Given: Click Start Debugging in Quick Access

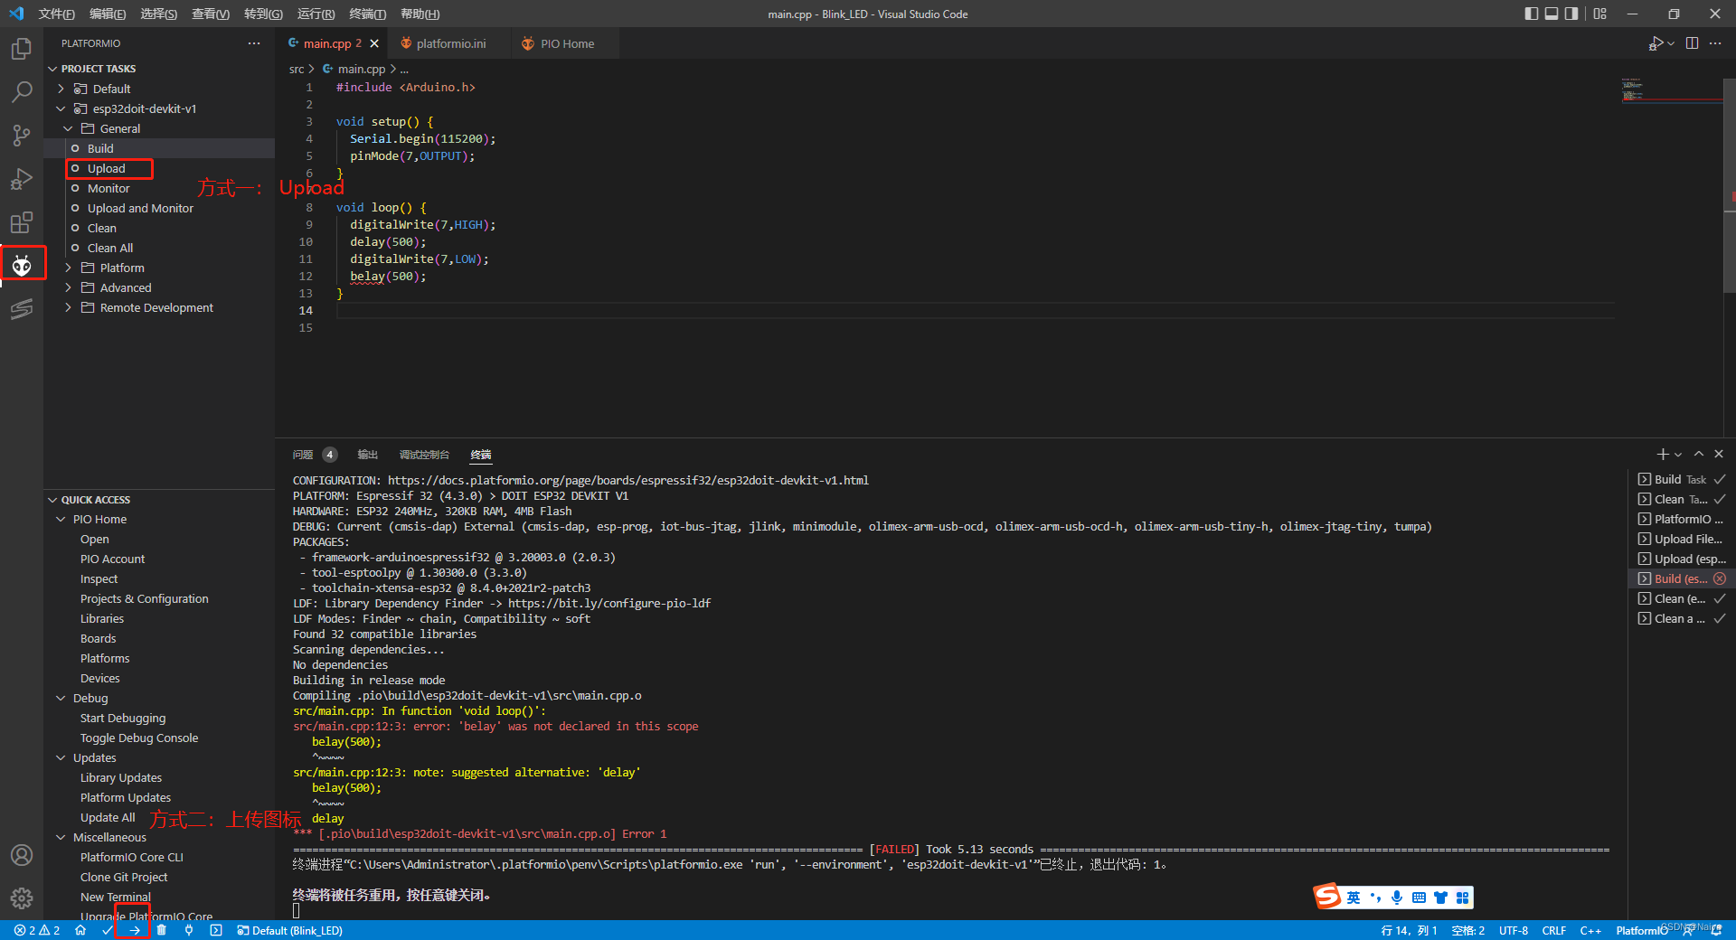Looking at the screenshot, I should [x=123, y=718].
